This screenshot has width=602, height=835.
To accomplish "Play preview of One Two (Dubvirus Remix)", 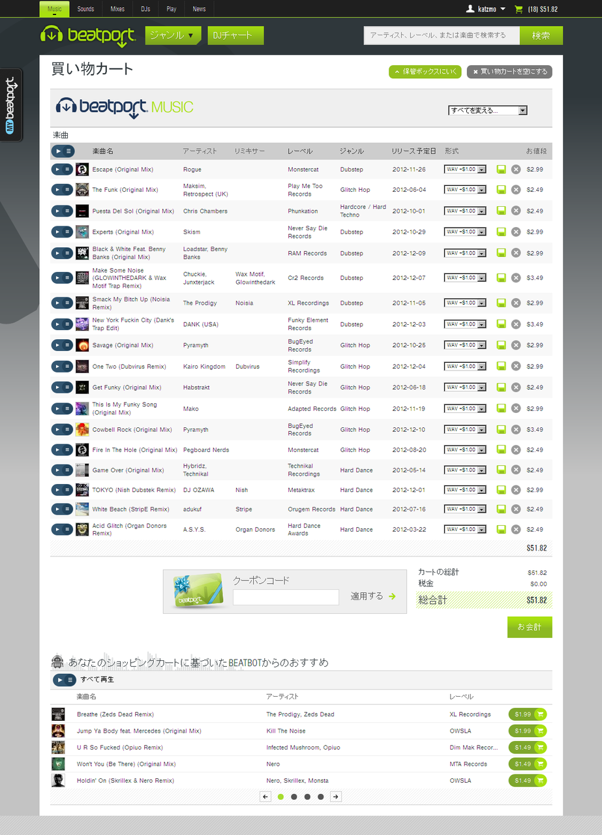I will click(57, 366).
